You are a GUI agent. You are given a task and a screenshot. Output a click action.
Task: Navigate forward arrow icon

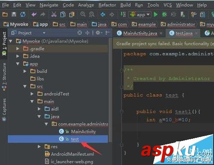(112, 15)
